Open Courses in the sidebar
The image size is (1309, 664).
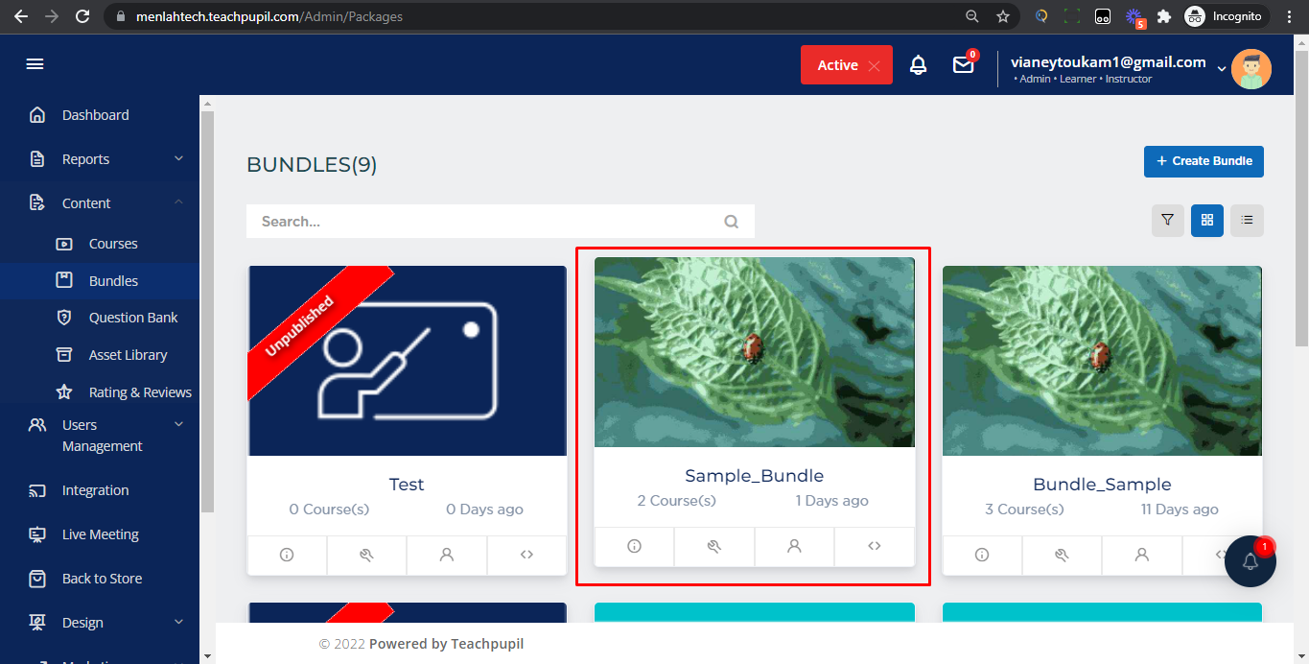tap(113, 244)
